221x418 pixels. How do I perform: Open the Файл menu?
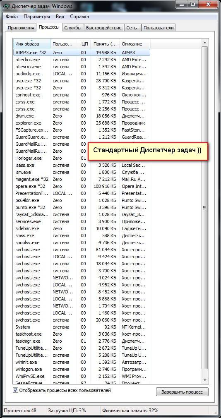pyautogui.click(x=12, y=17)
